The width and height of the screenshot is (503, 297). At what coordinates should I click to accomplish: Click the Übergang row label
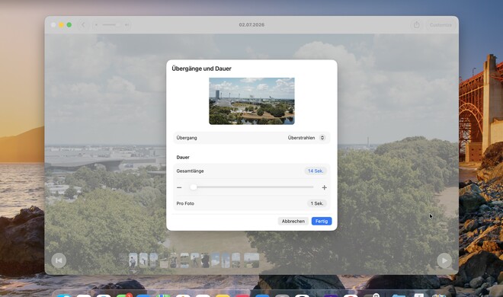187,138
